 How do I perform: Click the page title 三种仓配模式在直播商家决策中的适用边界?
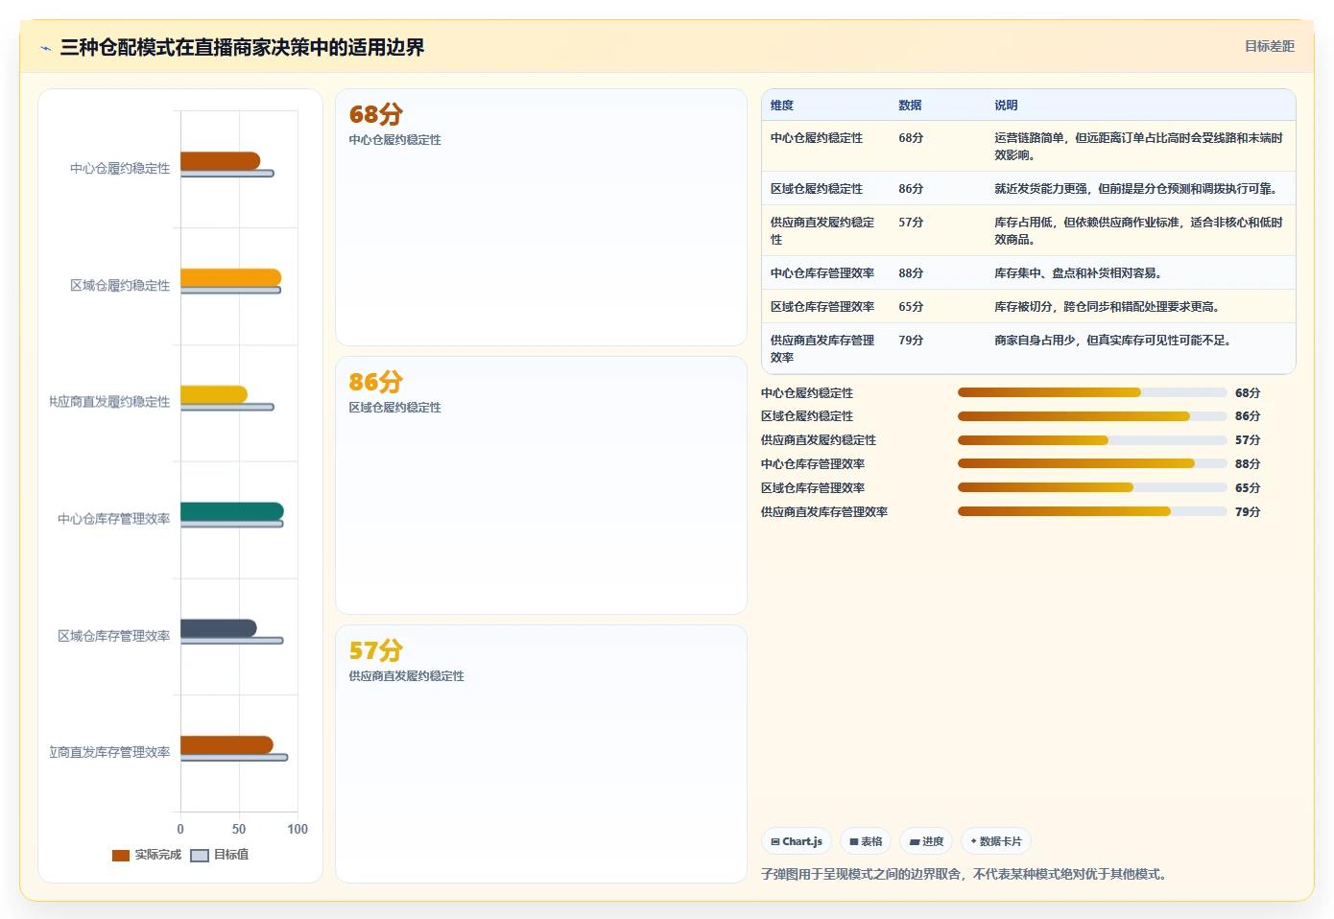pyautogui.click(x=242, y=47)
